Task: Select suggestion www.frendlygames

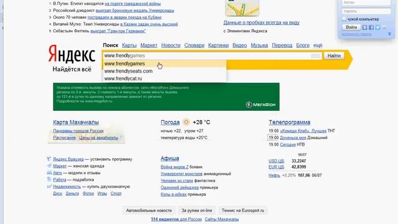Action: [165, 63]
